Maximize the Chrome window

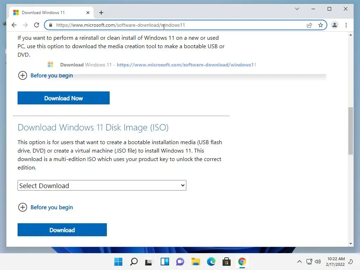329,9
